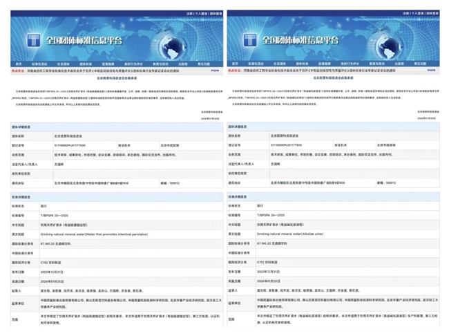Click the 全国团体标准信息平台 banner title on right page
Screen dimensions: 449x336
coord(300,40)
